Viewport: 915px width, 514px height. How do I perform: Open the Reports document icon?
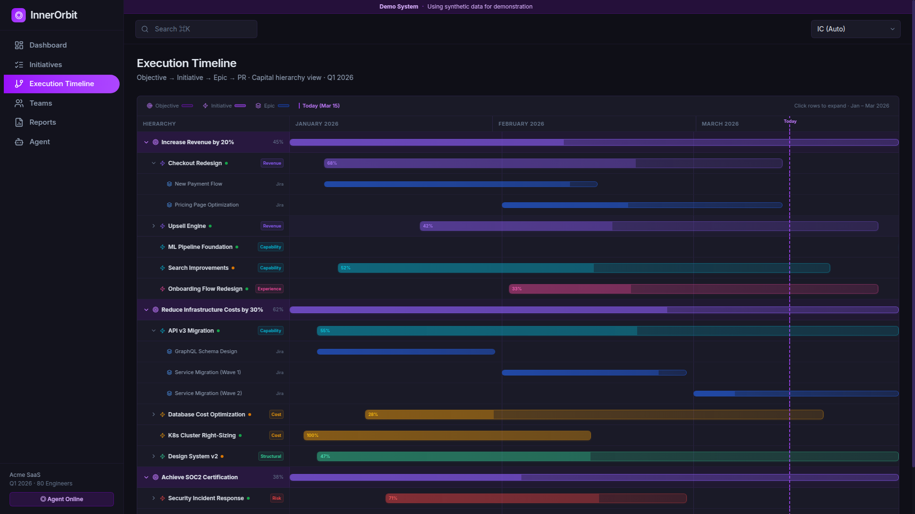pos(19,122)
